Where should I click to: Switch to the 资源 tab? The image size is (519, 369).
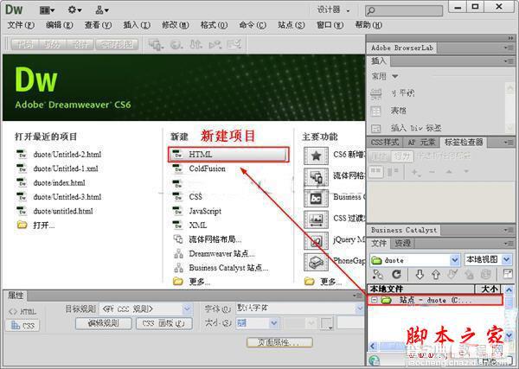coord(402,244)
